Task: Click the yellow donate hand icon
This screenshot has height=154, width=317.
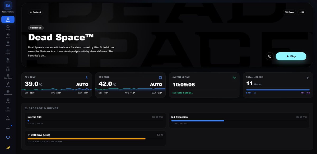Action: coord(8,147)
